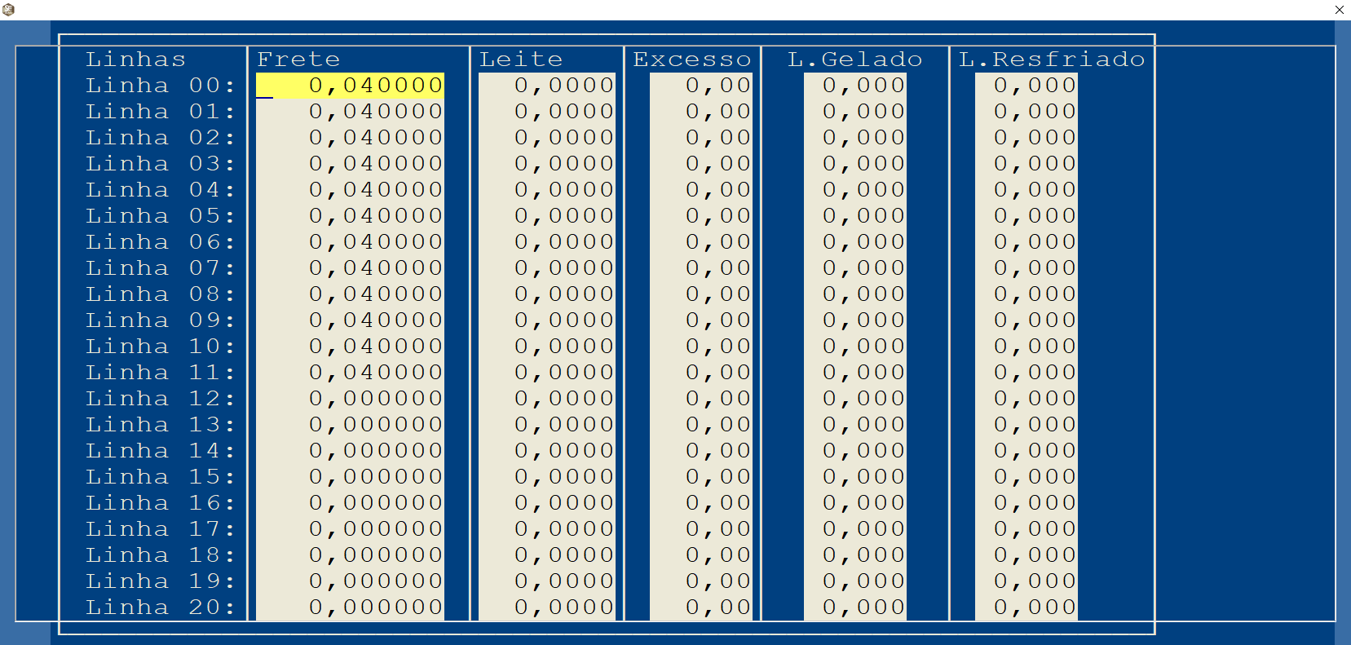Close the window with the X button
Screen dimensions: 1351x645
pos(1340,10)
